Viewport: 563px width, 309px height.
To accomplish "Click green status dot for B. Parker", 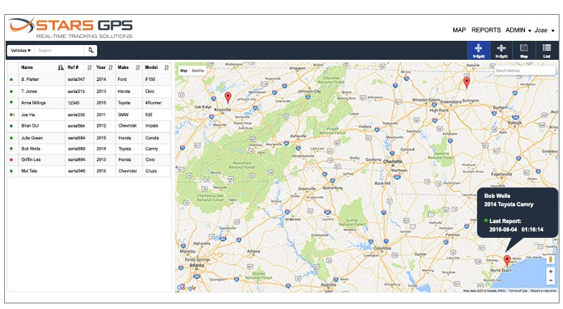I will coord(11,80).
